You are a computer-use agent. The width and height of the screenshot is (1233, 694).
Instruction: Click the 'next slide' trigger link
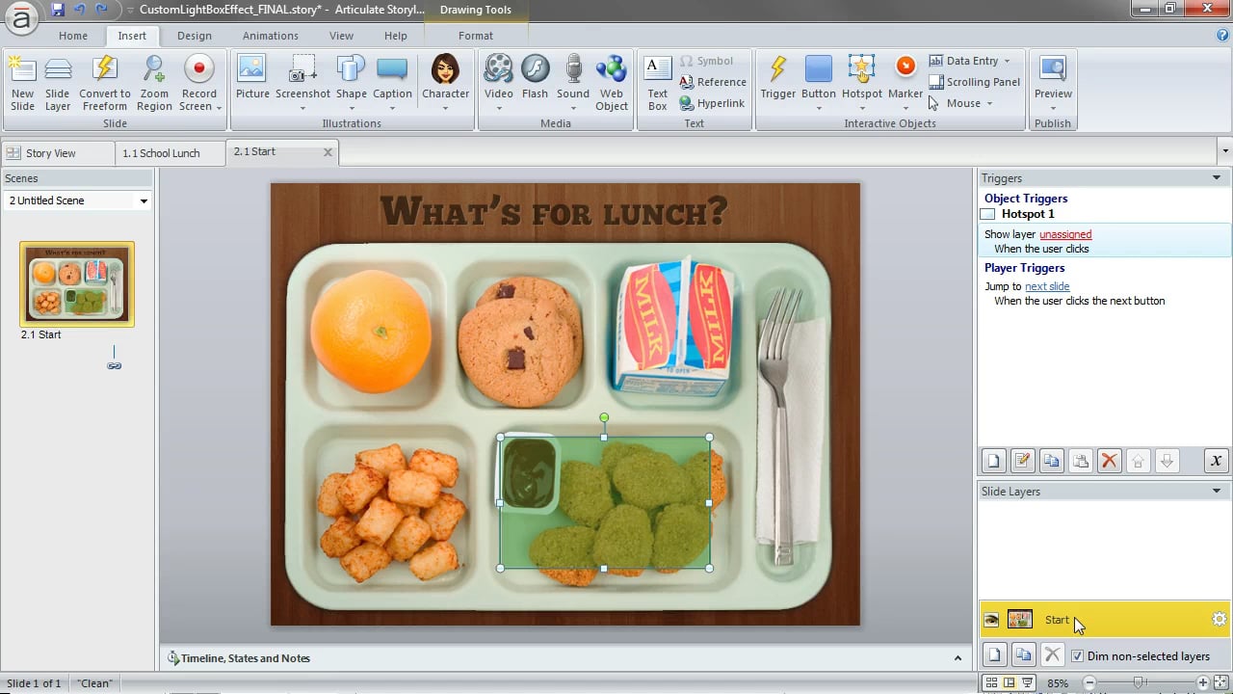click(1047, 286)
